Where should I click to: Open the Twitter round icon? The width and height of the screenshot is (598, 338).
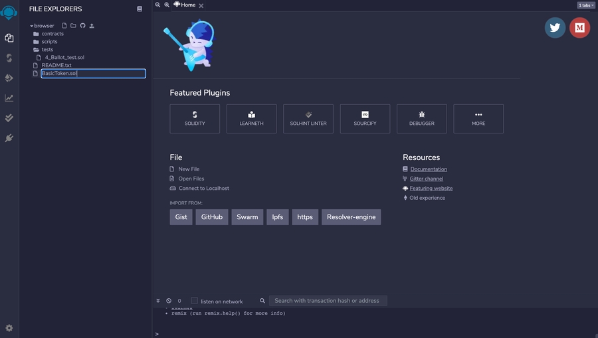tap(555, 28)
